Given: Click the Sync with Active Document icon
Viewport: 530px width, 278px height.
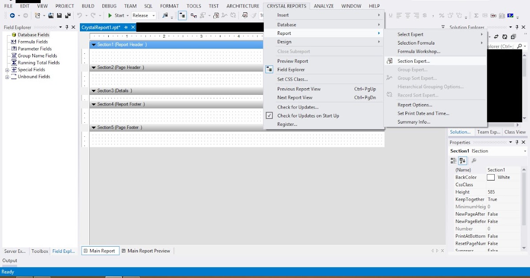Looking at the screenshot, I should click(x=496, y=37).
